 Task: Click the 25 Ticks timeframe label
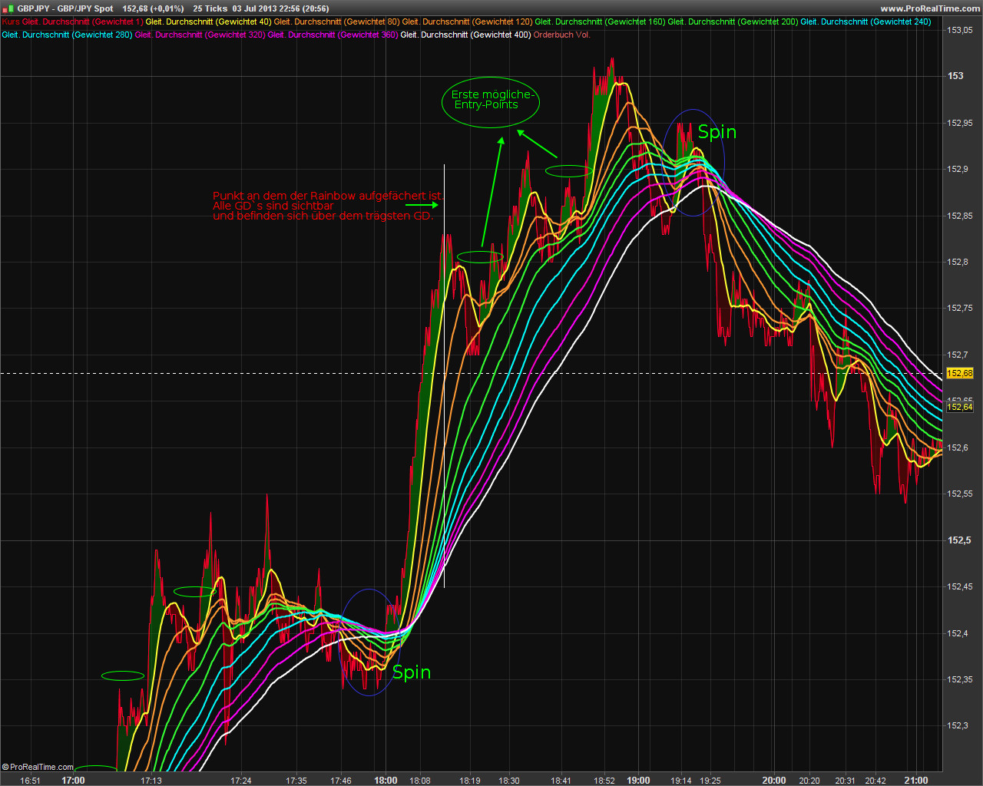210,8
